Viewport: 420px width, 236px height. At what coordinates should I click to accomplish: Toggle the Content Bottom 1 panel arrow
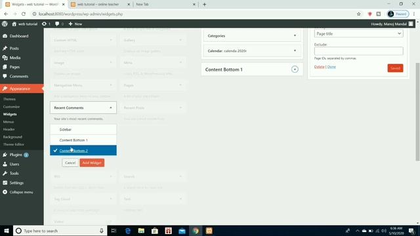(x=295, y=69)
